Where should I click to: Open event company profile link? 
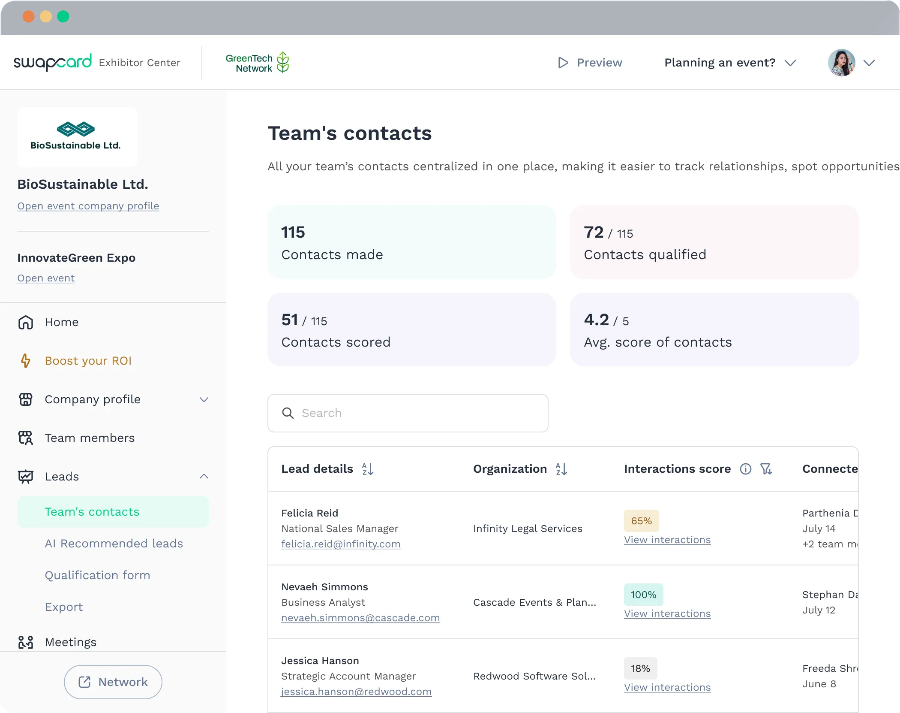pos(88,206)
